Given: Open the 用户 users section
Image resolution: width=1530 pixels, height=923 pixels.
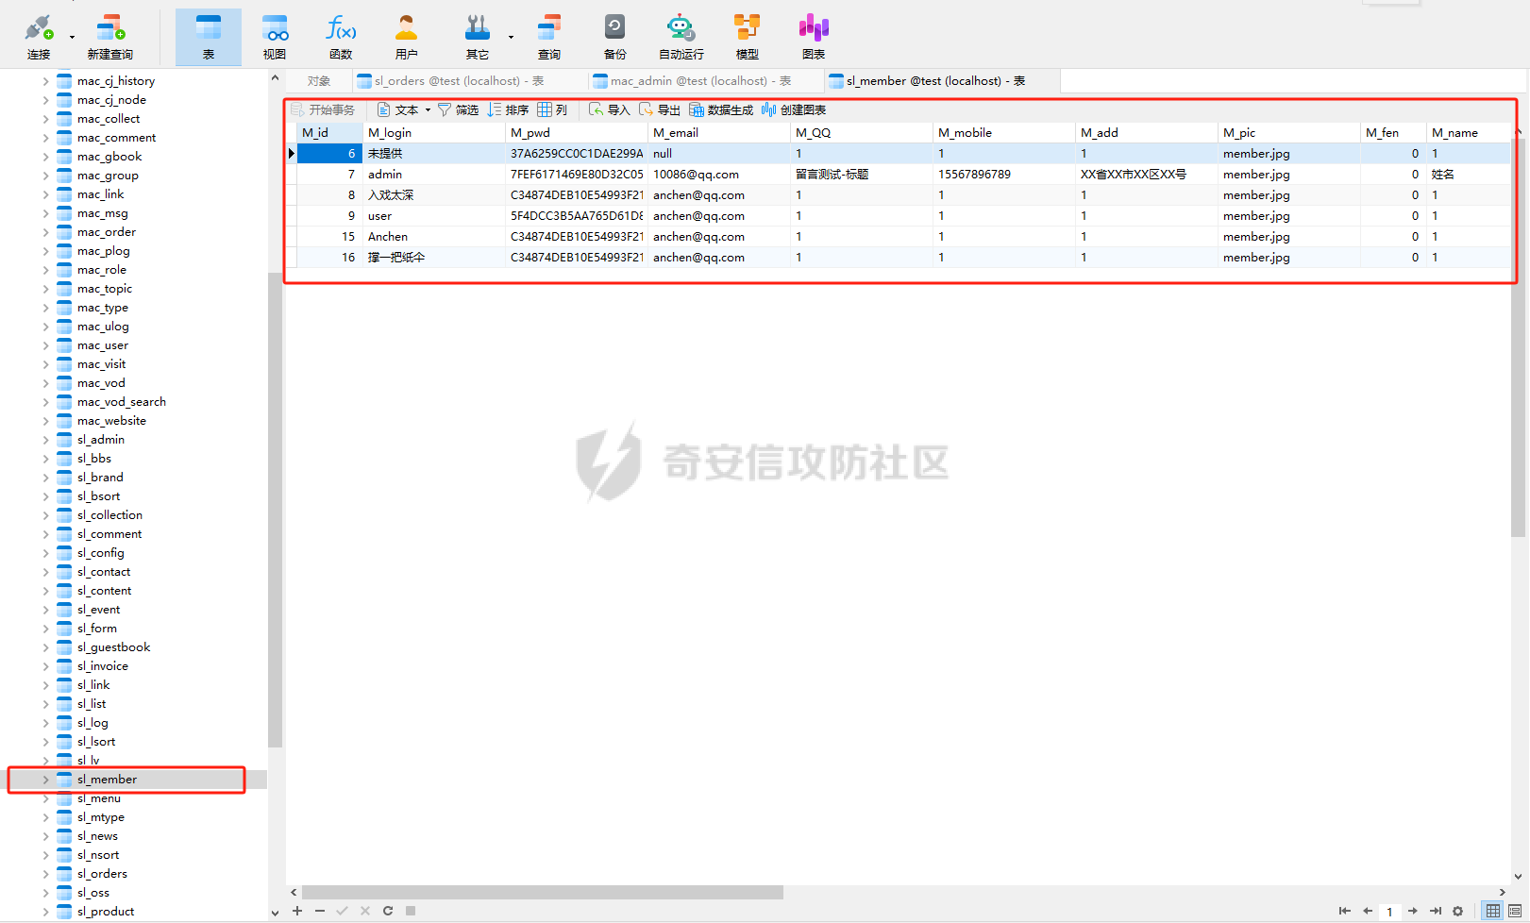Looking at the screenshot, I should (407, 37).
